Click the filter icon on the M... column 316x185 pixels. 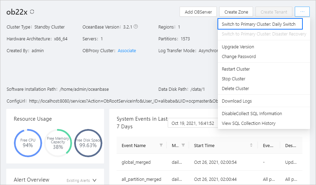tap(183, 145)
